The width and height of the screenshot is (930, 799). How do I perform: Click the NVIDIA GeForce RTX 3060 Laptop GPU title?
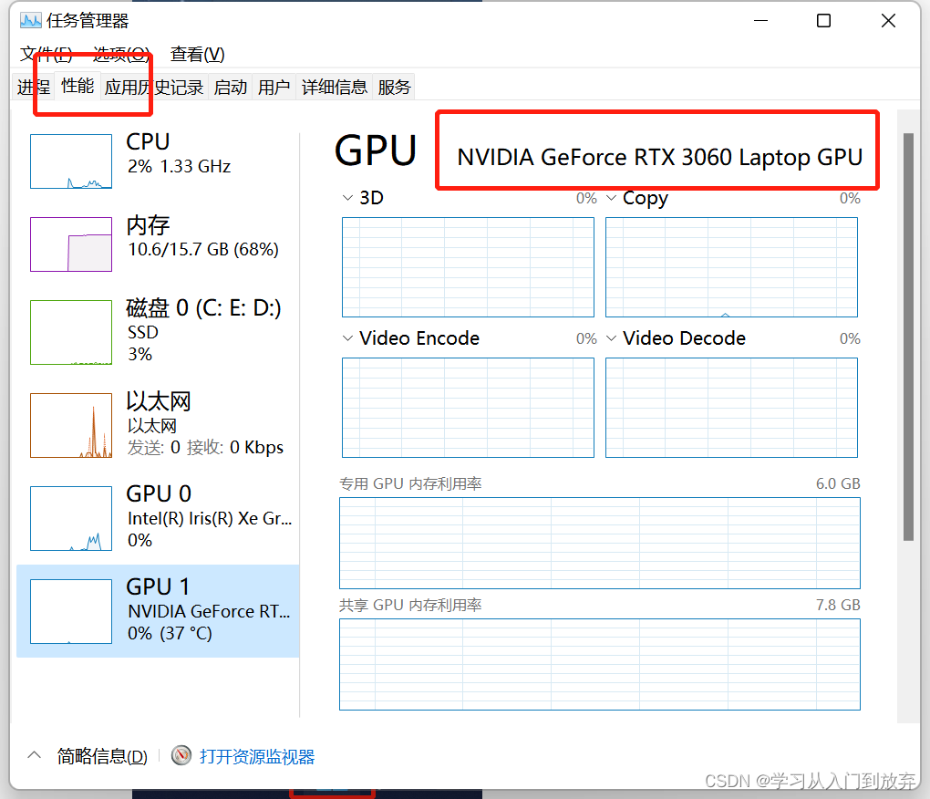click(659, 157)
